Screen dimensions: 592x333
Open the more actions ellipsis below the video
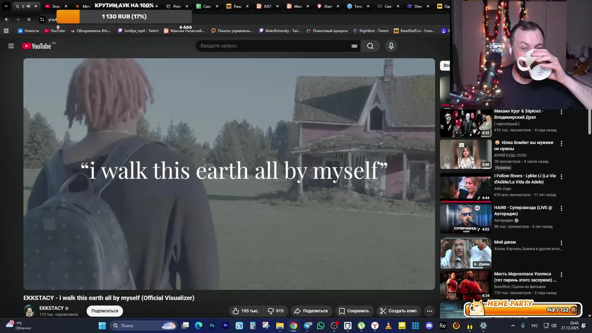(x=430, y=311)
